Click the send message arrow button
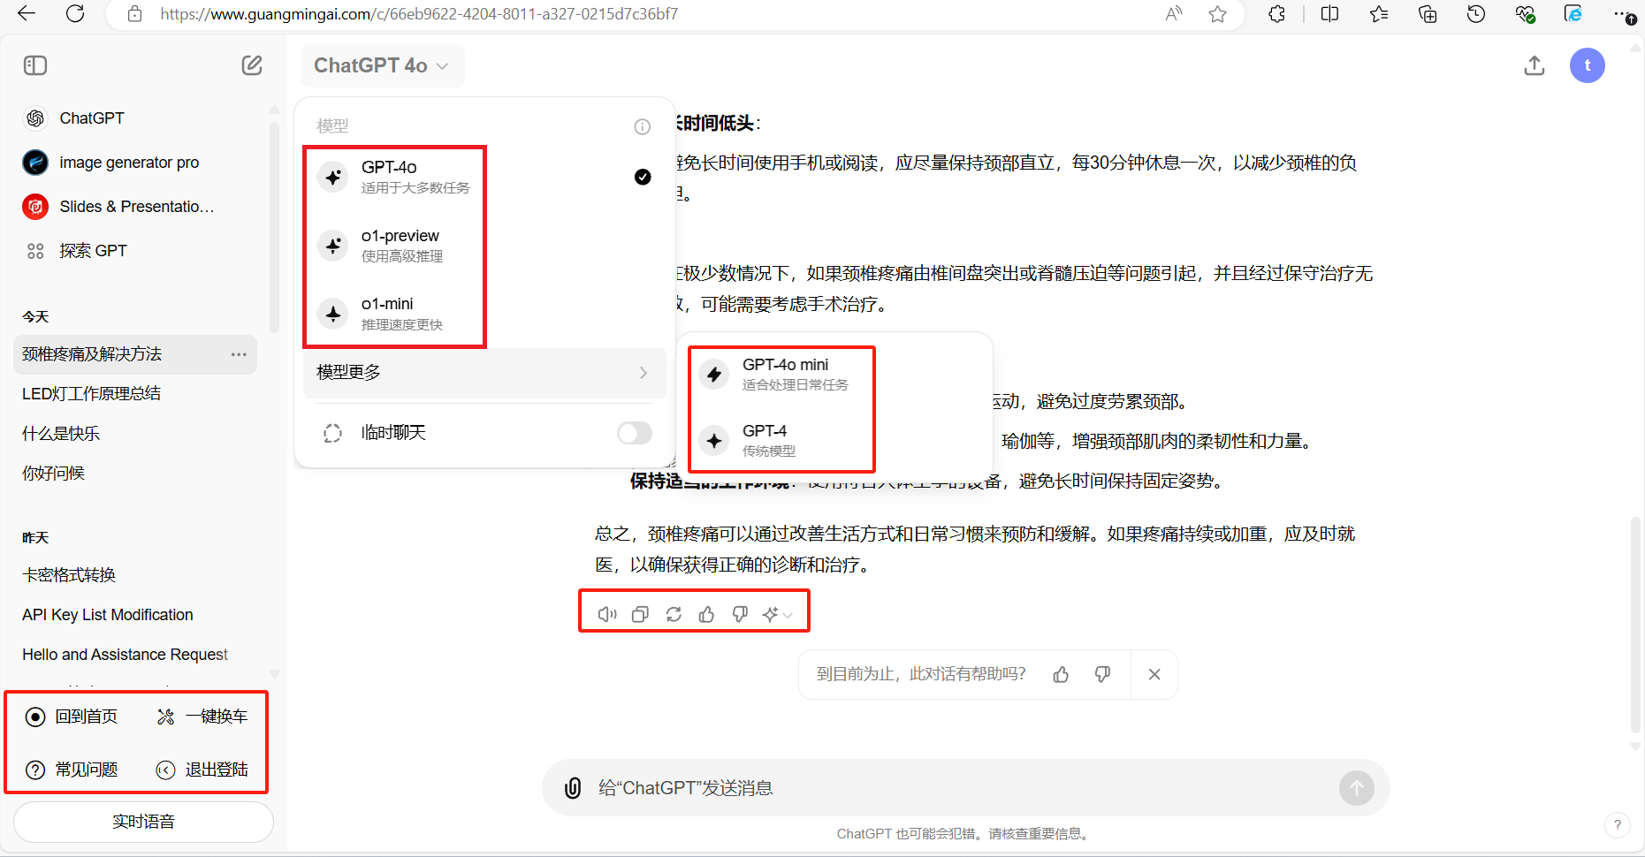 [x=1357, y=788]
